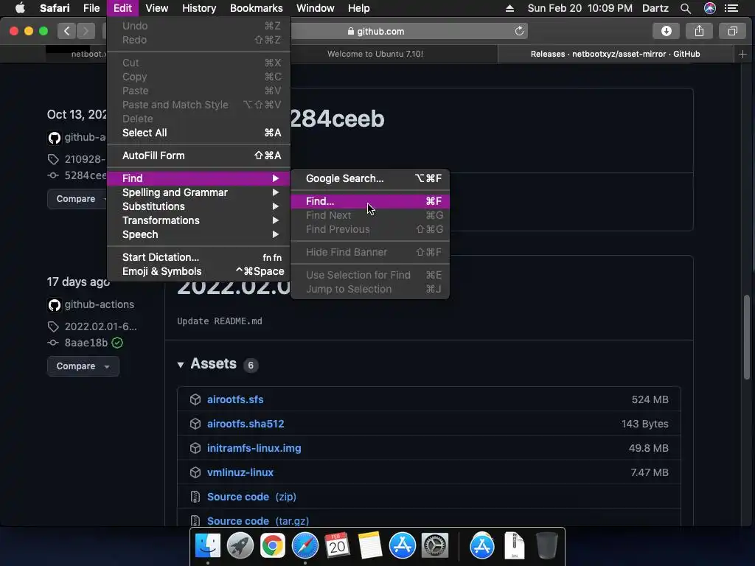Switch to Welcome to Ubuntu 7.10! tab
The image size is (755, 566).
[375, 54]
